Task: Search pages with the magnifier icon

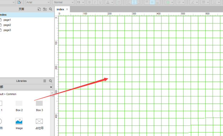Action: (50, 9)
